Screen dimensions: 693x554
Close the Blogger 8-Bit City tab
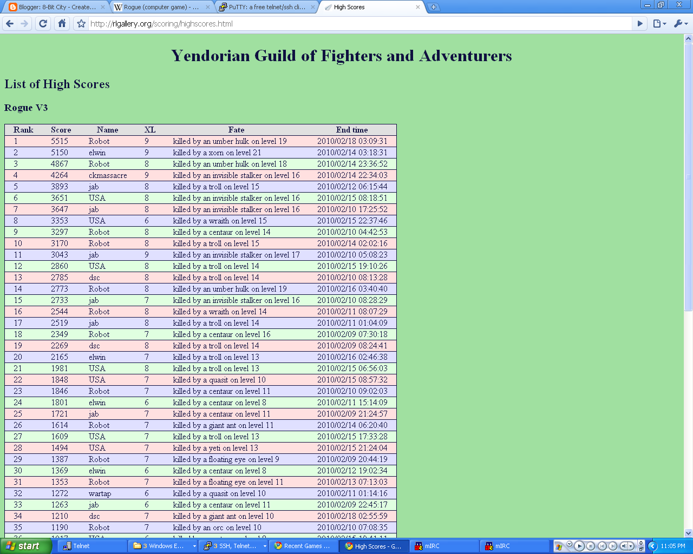[102, 7]
